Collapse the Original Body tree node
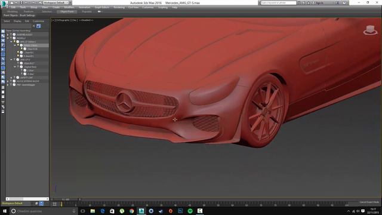382x215 pixels. tap(15, 67)
